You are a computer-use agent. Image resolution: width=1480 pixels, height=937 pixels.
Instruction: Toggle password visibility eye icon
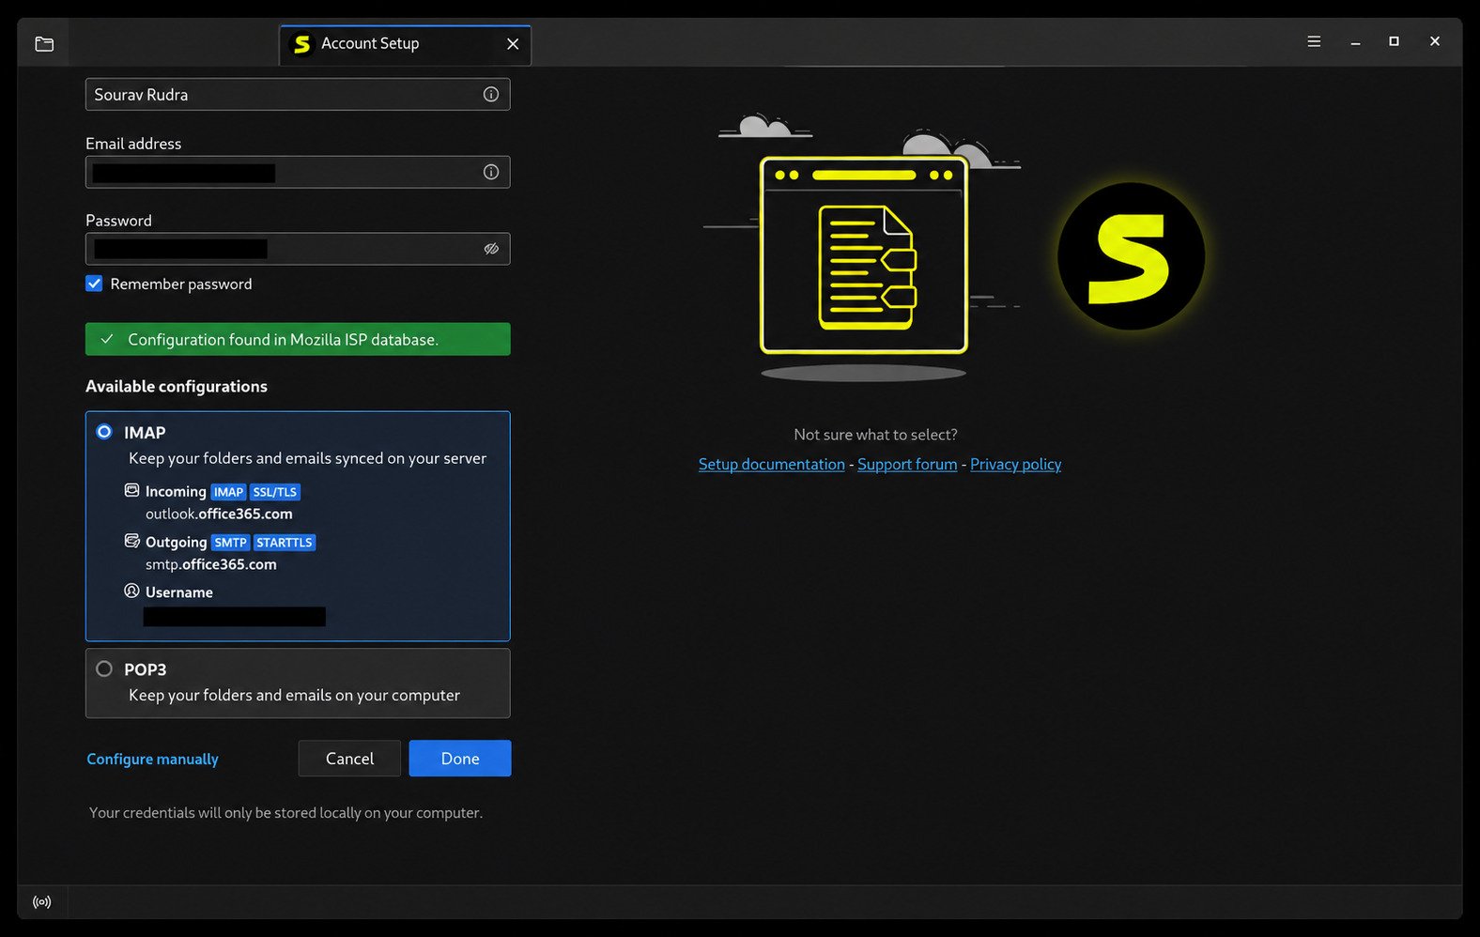pyautogui.click(x=491, y=249)
